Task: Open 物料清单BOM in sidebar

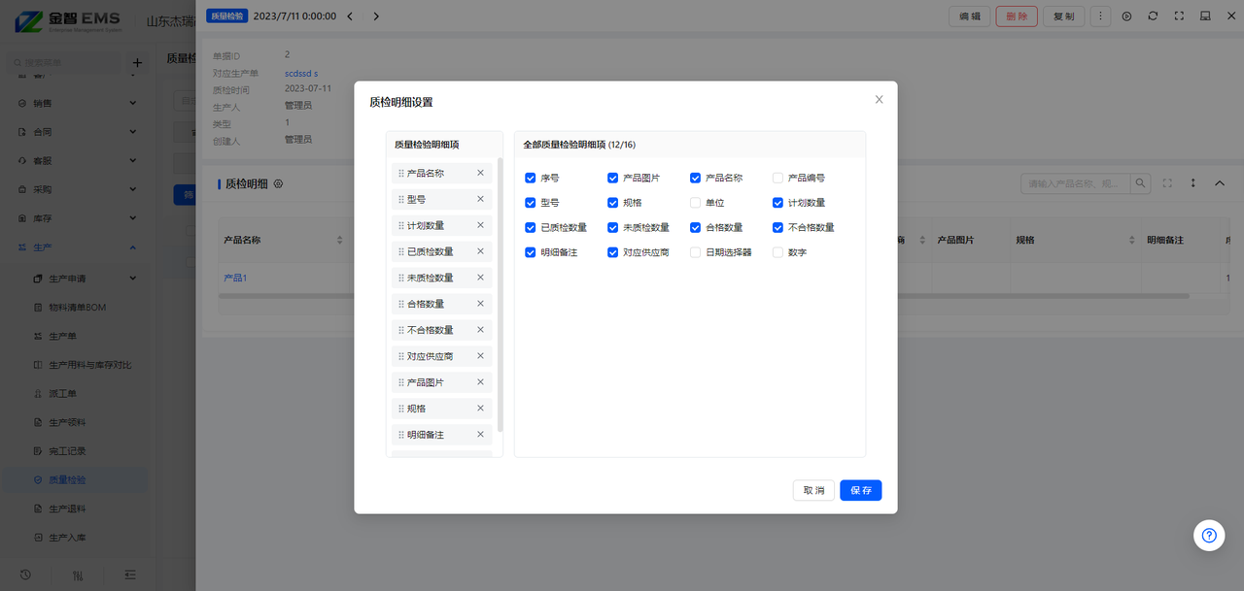Action: 77,308
